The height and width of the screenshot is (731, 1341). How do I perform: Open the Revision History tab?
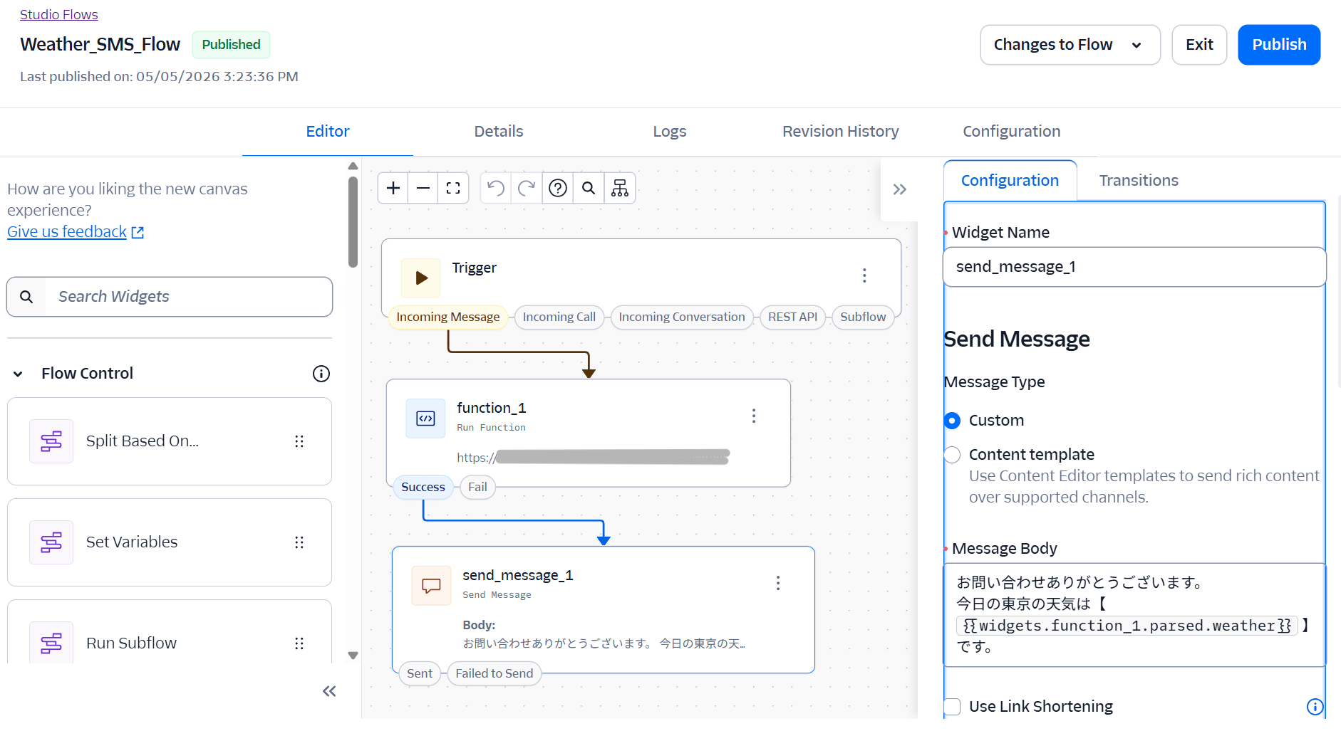841,132
